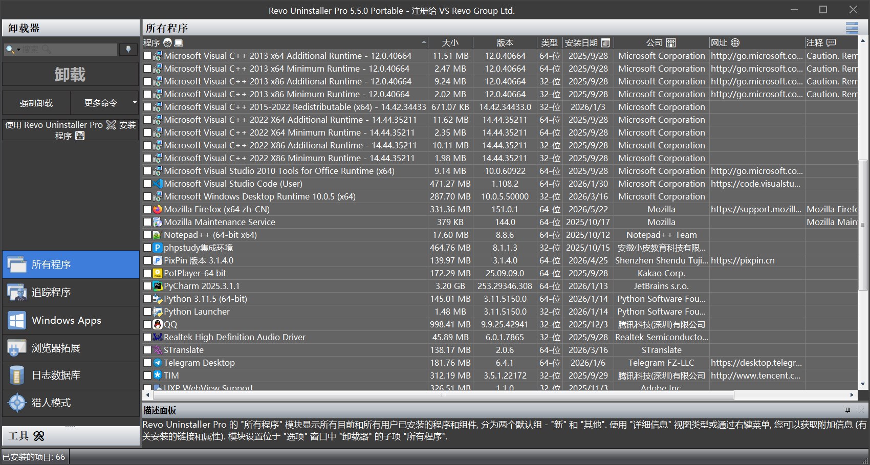Screen dimensions: 870x465
Task: Click the pin button next to search
Action: click(128, 49)
